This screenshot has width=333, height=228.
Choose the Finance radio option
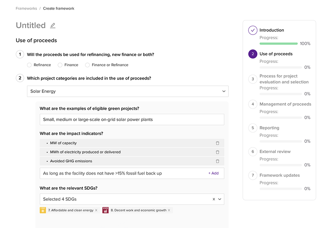tap(60, 65)
